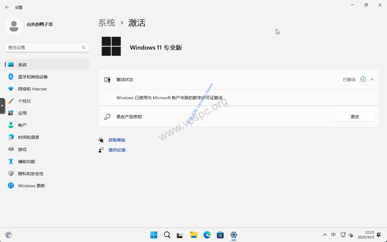Select 系统 in the sidebar

[x=47, y=65]
